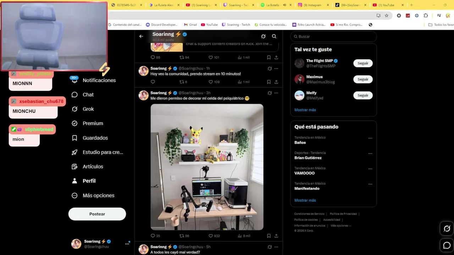Open Guardados in the sidebar
The image size is (454, 255).
(90, 138)
